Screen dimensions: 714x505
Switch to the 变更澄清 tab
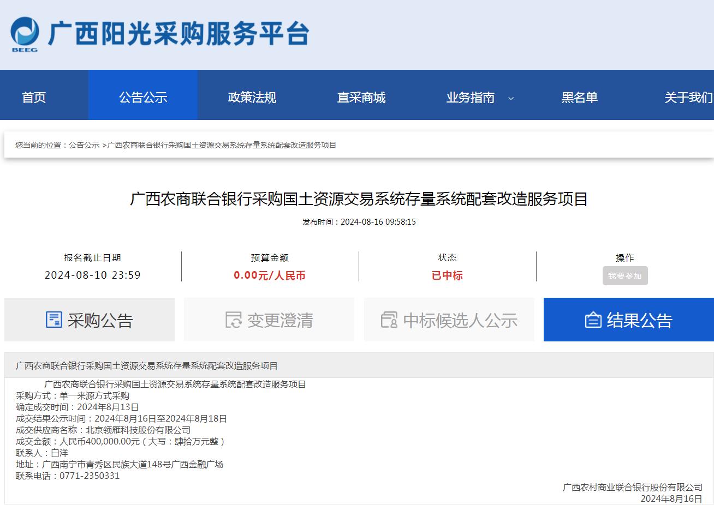[269, 320]
